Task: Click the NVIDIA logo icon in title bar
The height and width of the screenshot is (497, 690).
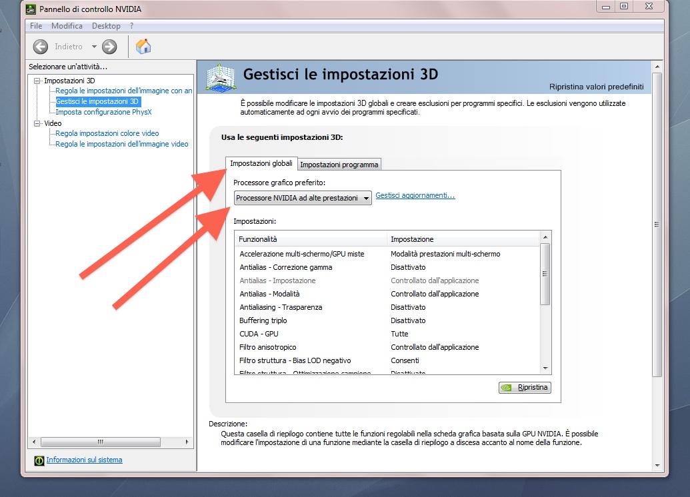Action: coord(31,9)
